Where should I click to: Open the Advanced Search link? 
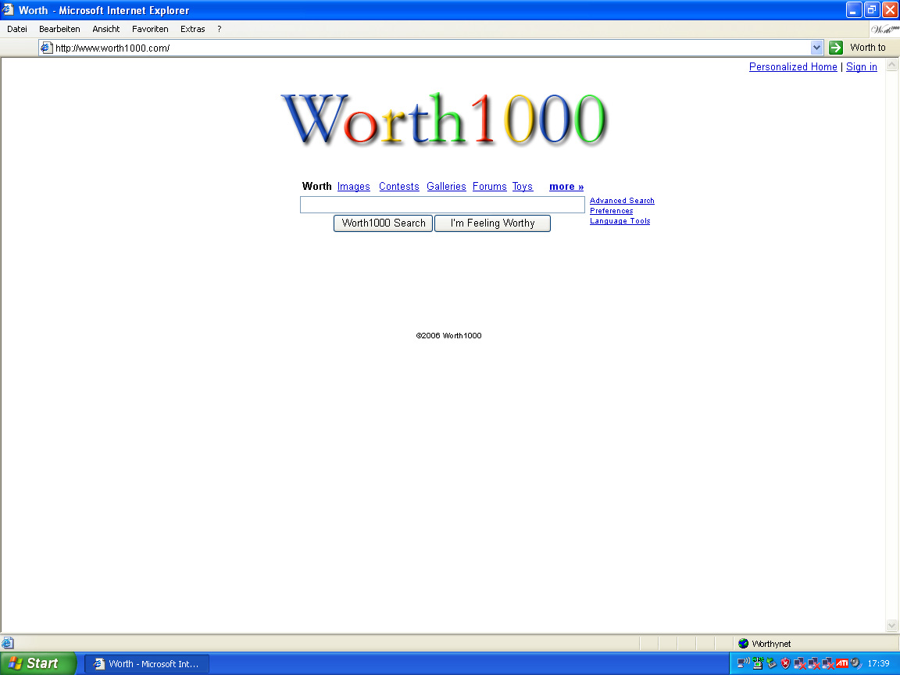(622, 200)
